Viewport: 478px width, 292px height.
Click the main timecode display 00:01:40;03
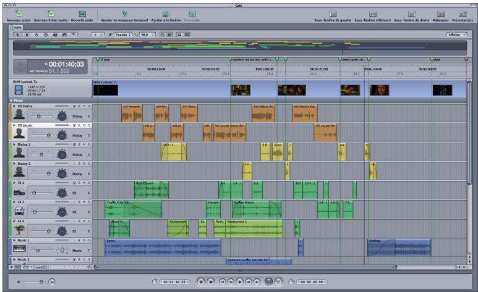[66, 65]
